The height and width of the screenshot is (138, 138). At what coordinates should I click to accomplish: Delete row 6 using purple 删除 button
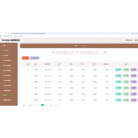[134, 100]
